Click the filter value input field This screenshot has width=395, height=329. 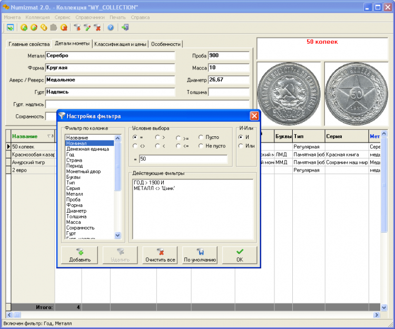[x=183, y=159]
